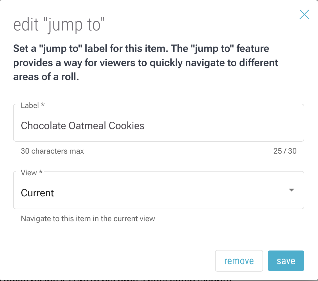The width and height of the screenshot is (318, 281).
Task: Save the jump to label
Action: pyautogui.click(x=286, y=261)
